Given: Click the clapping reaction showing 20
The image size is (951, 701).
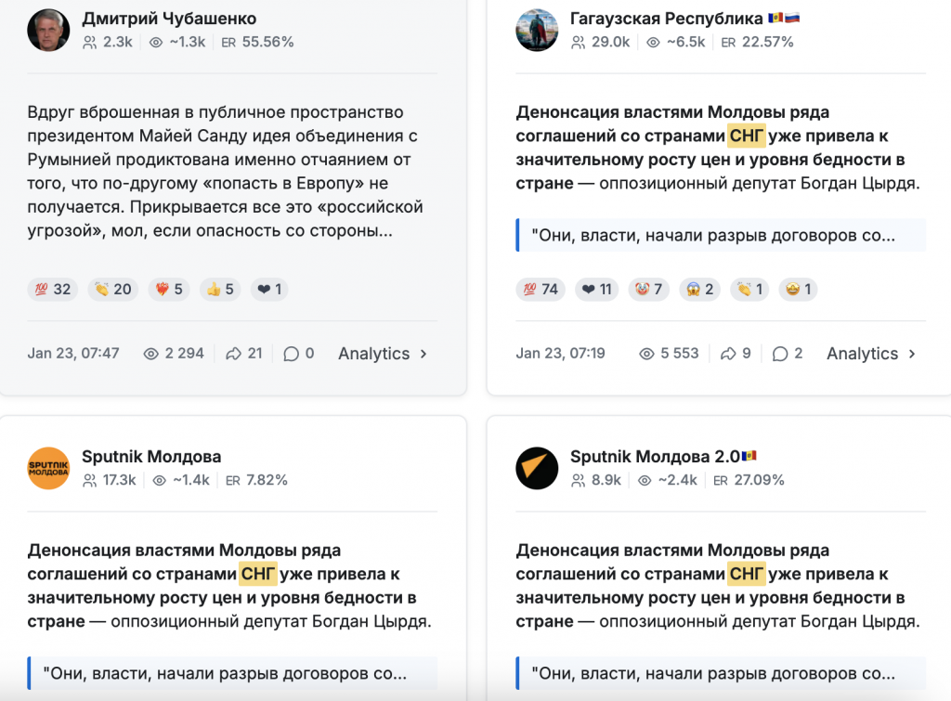Looking at the screenshot, I should (112, 290).
